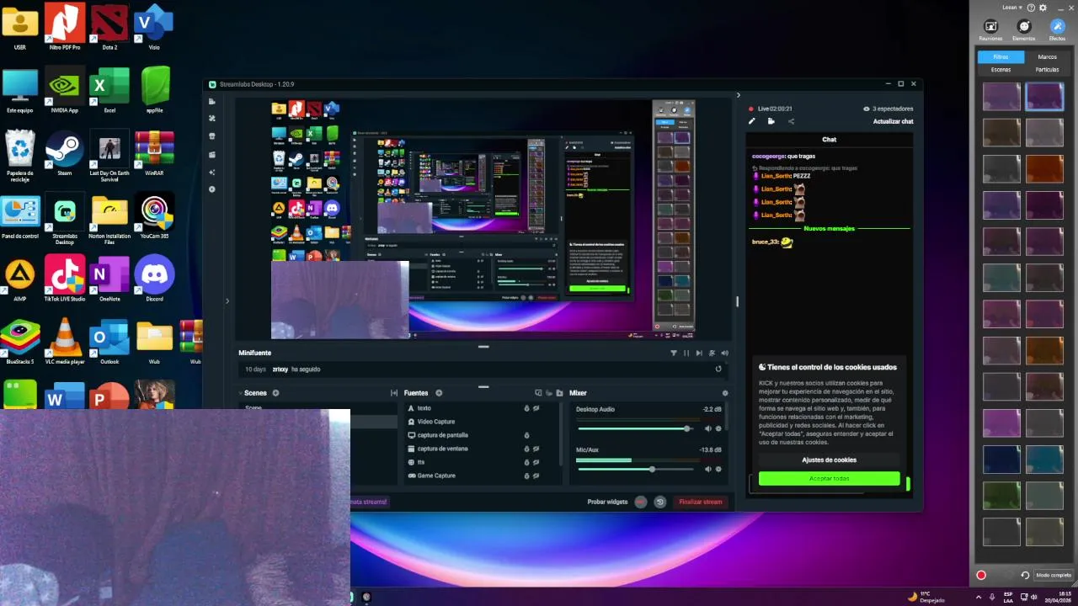The width and height of the screenshot is (1078, 606).
Task: Open Scenes transition icon
Action: coord(393,393)
